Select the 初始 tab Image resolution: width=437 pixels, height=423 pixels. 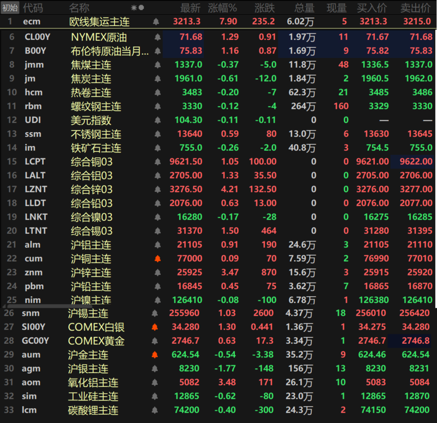click(x=10, y=8)
